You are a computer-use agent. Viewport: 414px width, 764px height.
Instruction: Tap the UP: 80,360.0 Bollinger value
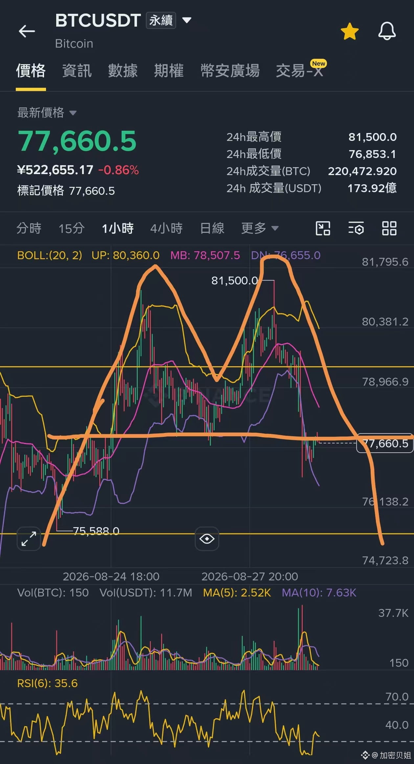click(x=126, y=255)
